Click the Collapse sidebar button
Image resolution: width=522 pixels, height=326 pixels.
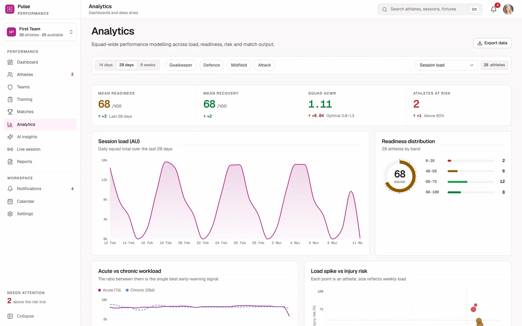click(40, 316)
